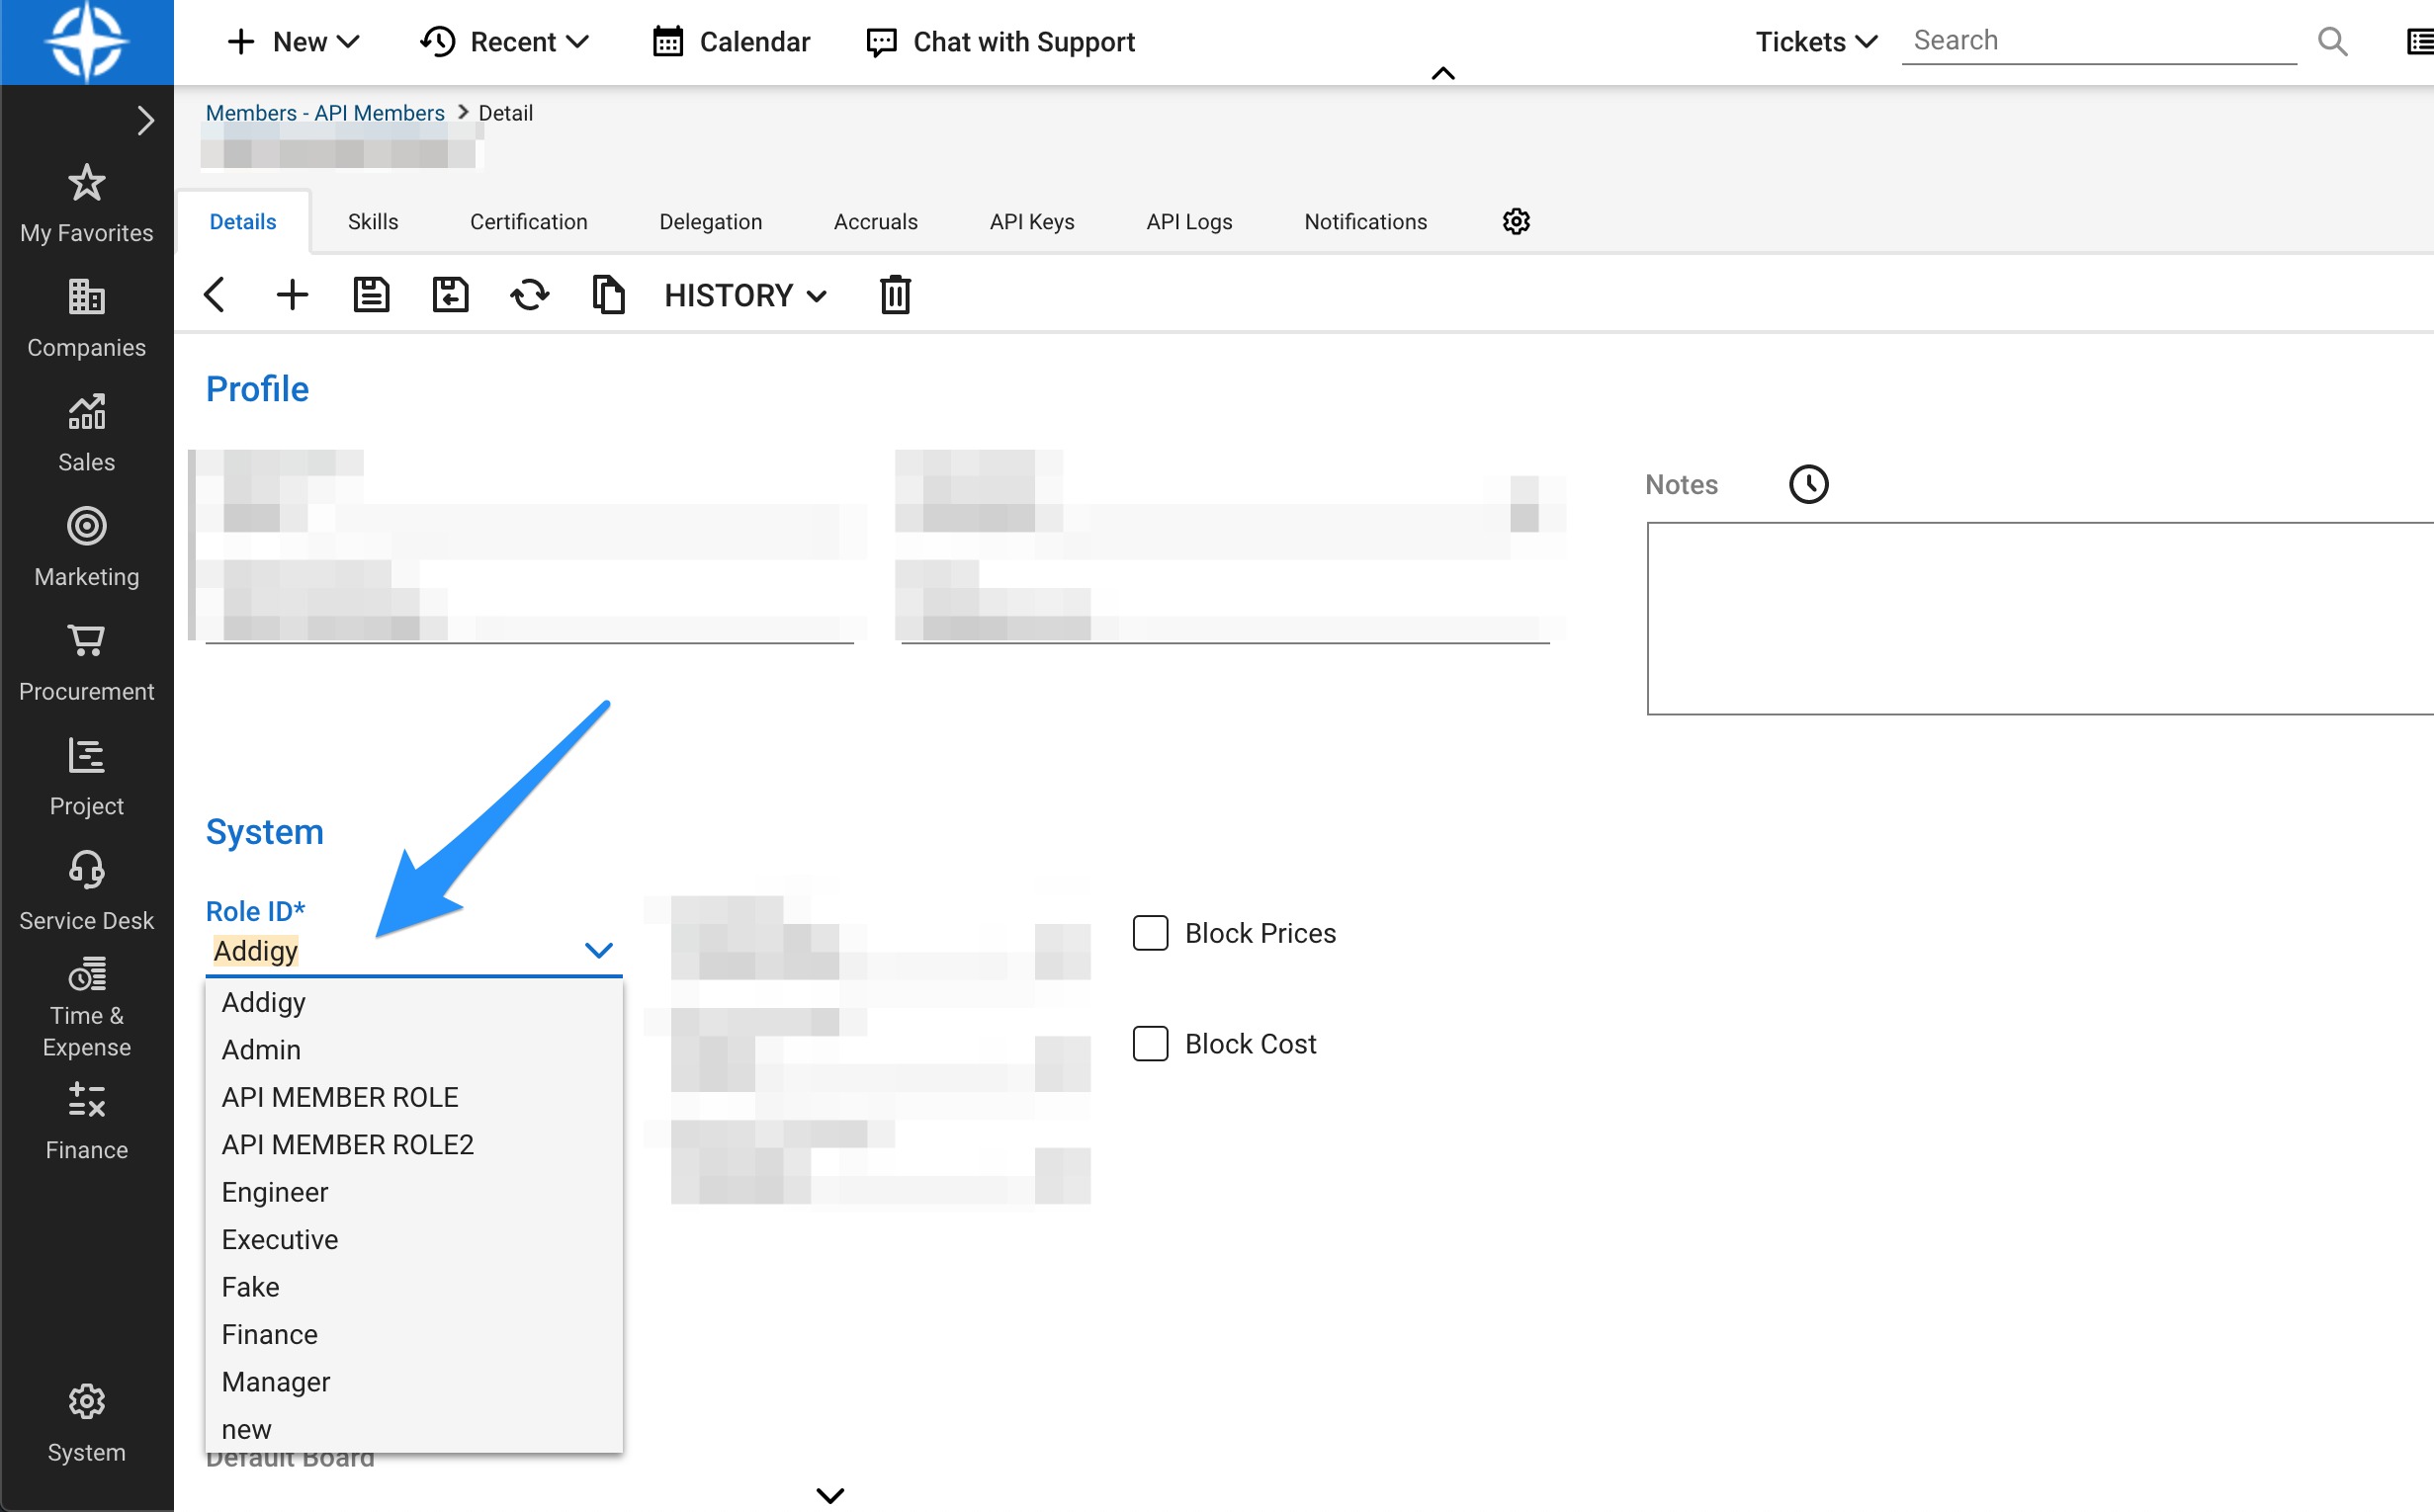Open the Tickets search-type dropdown

point(1816,41)
